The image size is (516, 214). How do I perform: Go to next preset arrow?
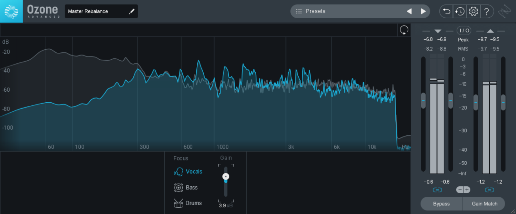coord(423,11)
